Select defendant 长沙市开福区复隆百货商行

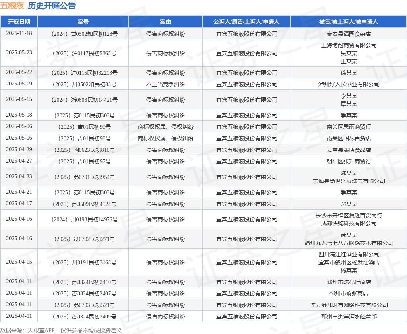pyautogui.click(x=349, y=216)
